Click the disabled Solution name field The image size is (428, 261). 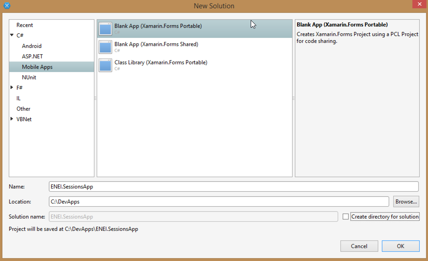[x=193, y=216]
